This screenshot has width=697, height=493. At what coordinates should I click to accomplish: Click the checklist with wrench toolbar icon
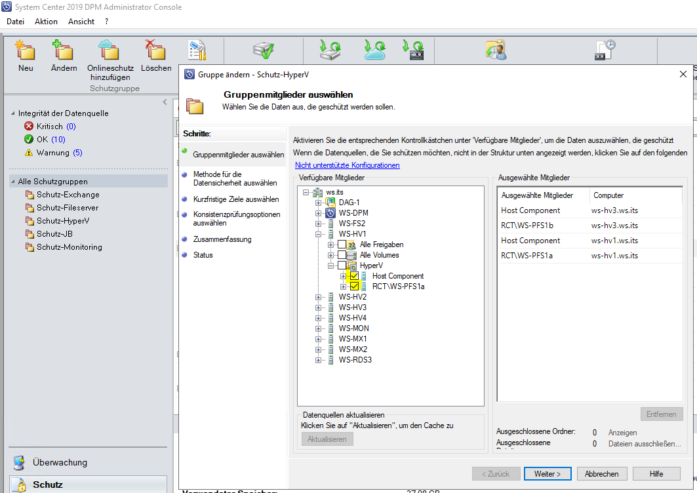pos(197,50)
